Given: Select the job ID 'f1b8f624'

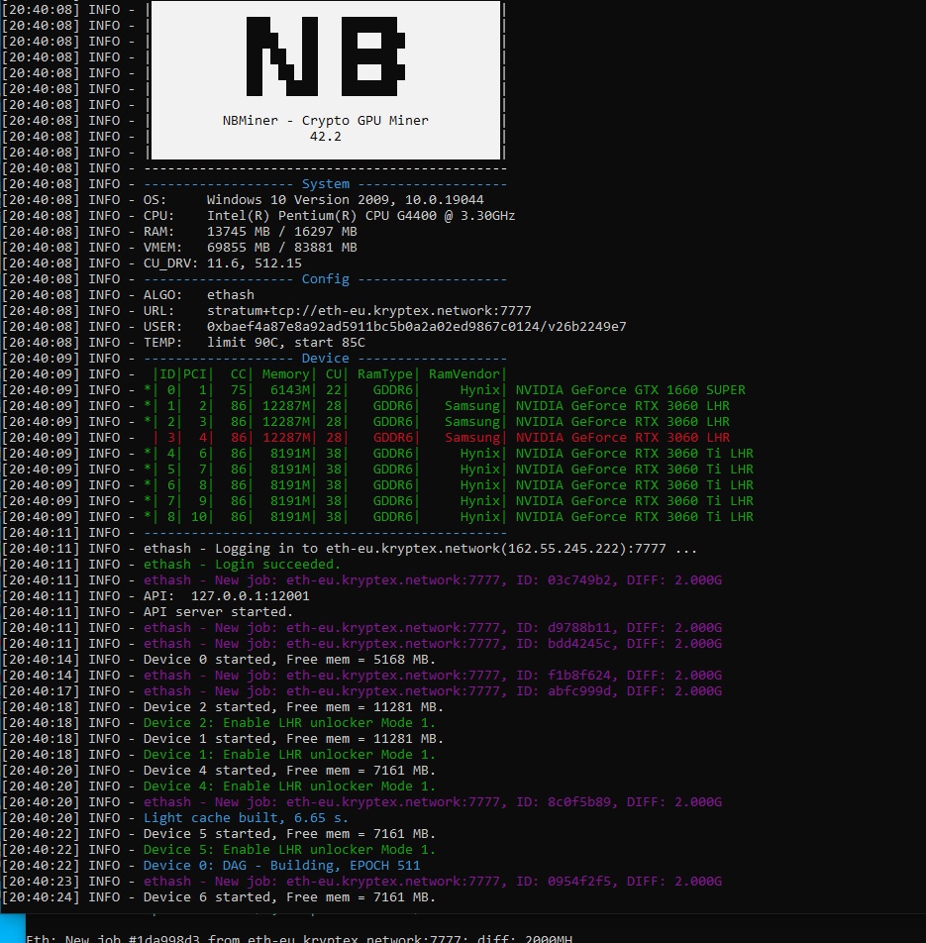Looking at the screenshot, I should 579,676.
